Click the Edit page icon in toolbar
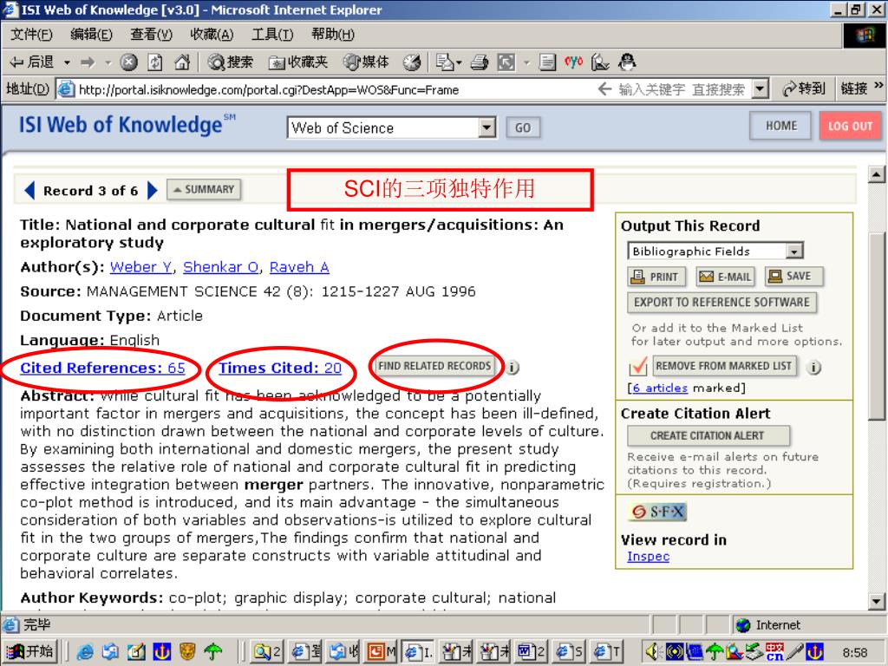The height and width of the screenshot is (666, 888). tap(547, 62)
